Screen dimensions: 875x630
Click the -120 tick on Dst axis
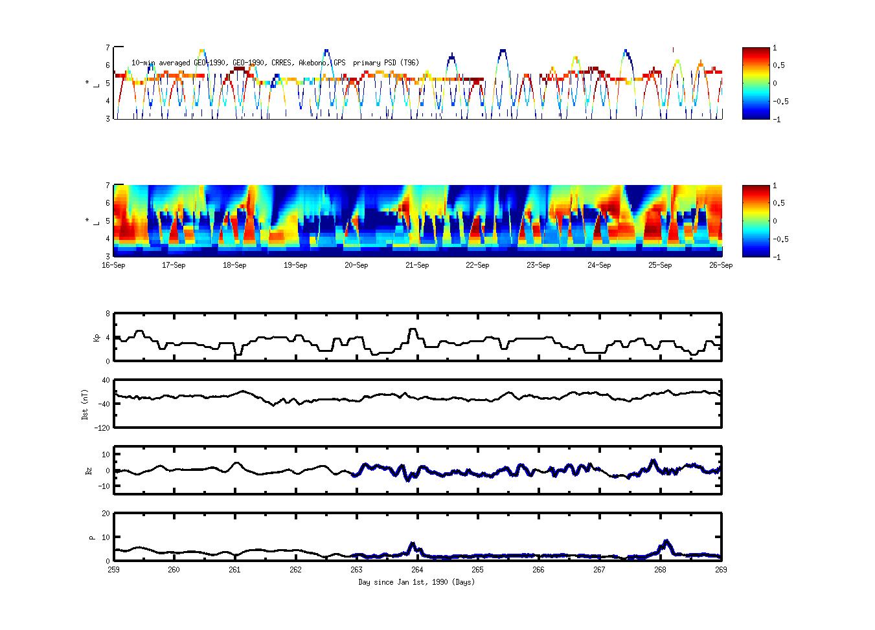click(x=102, y=428)
